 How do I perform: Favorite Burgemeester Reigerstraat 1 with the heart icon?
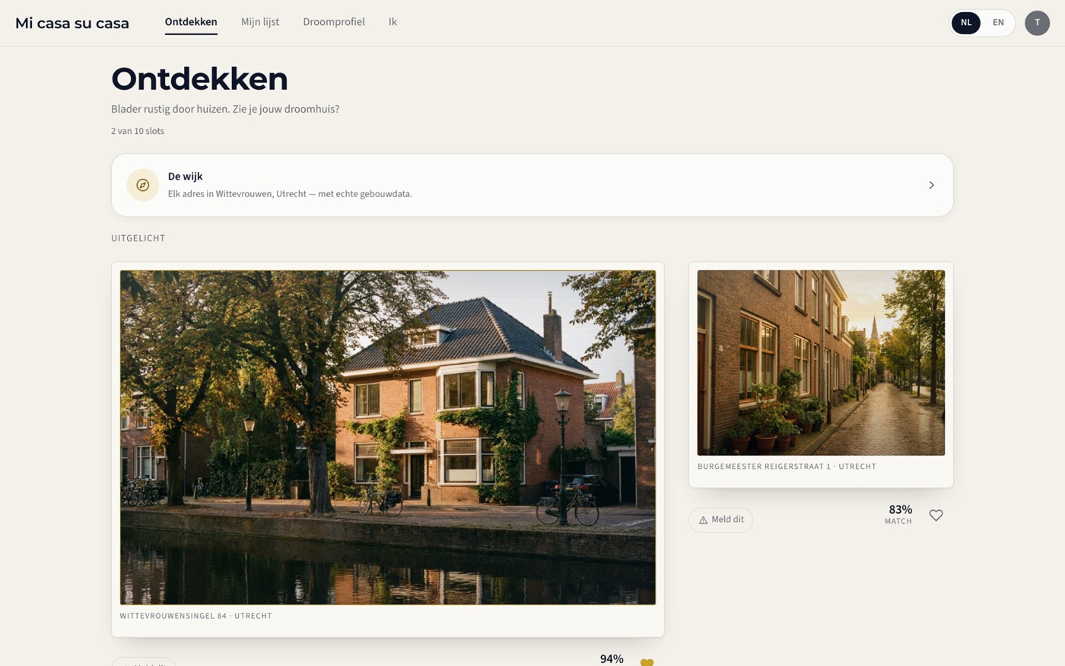(936, 515)
